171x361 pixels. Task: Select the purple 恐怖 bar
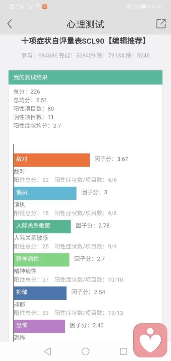coord(39,326)
